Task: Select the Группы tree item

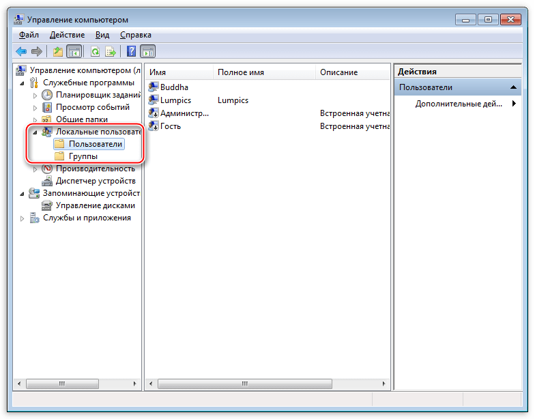Action: tap(83, 156)
